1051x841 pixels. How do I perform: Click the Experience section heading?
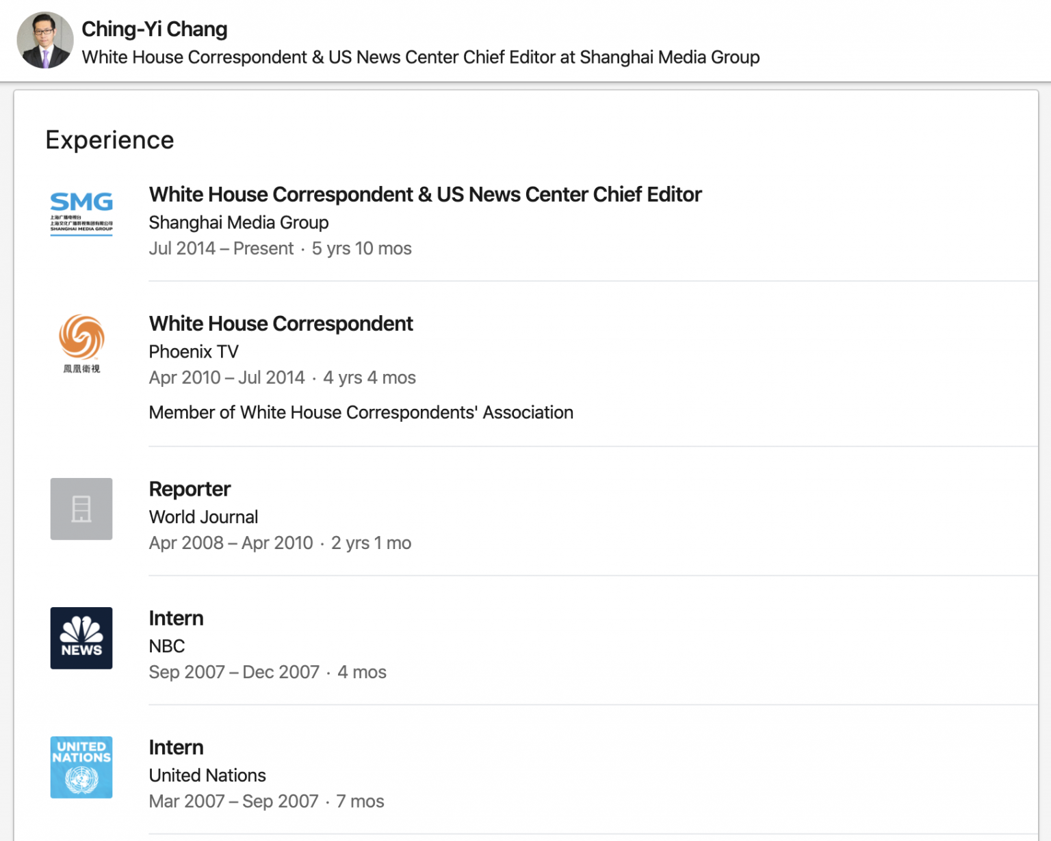tap(109, 140)
